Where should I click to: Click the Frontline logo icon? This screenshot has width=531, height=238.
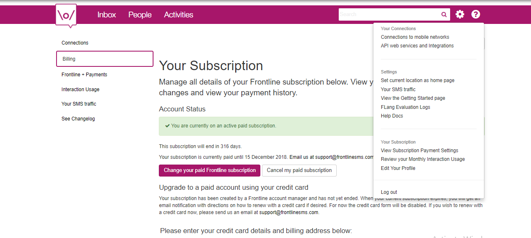coord(66,16)
